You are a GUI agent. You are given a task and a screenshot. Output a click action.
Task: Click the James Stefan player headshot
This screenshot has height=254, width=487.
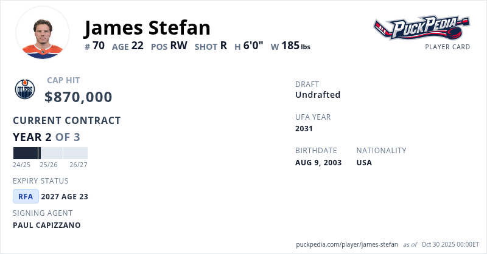click(x=43, y=33)
